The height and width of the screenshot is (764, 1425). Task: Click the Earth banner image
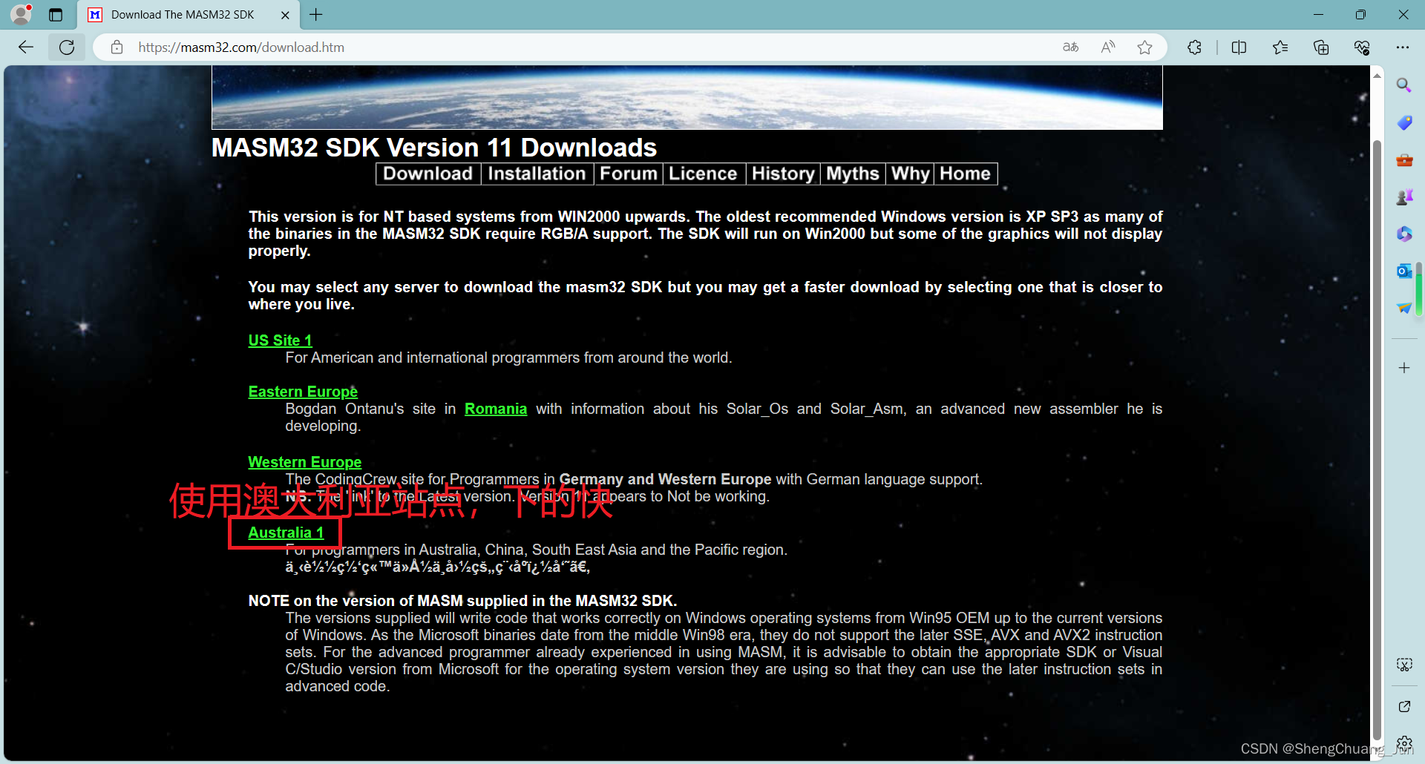[687, 97]
